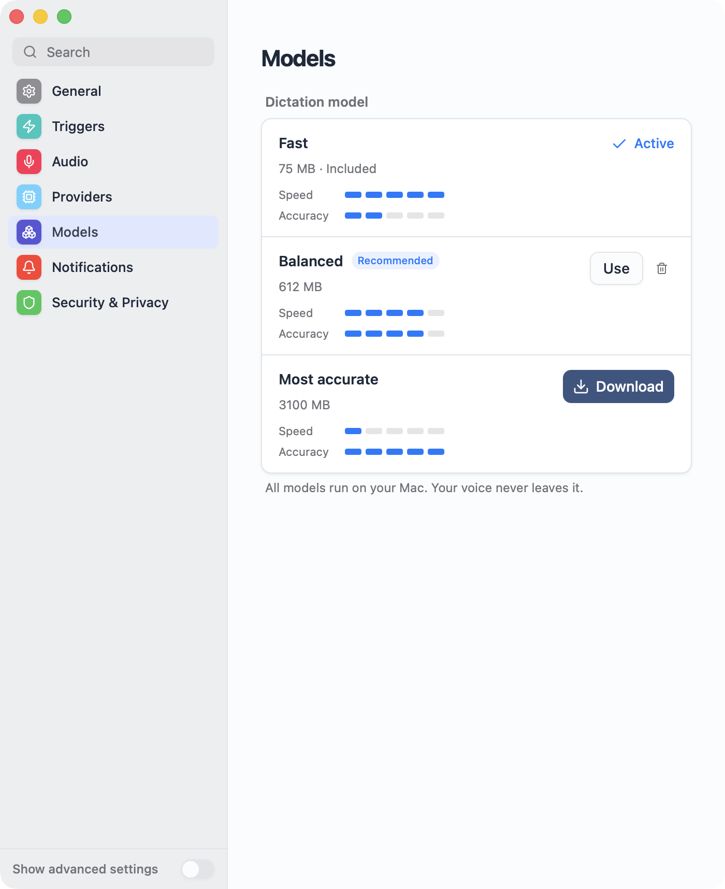Click the 'All models run on your Mac' note
The width and height of the screenshot is (725, 889).
(424, 488)
